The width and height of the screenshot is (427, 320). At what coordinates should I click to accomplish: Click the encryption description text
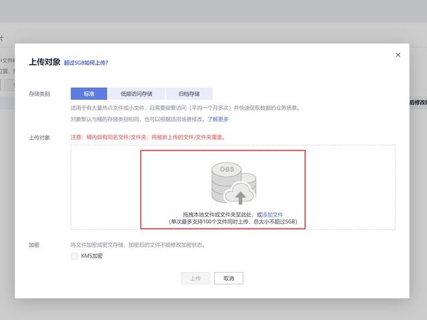pyautogui.click(x=138, y=245)
